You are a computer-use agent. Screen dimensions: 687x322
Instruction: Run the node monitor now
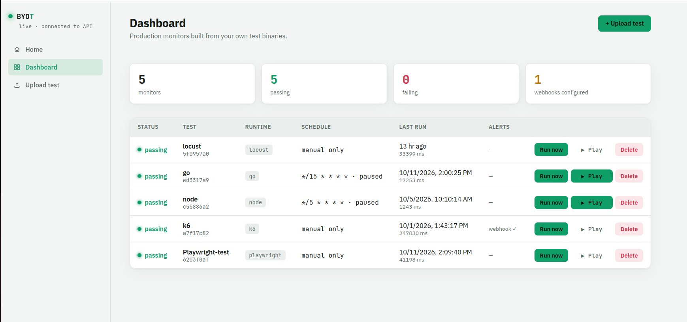pyautogui.click(x=551, y=203)
